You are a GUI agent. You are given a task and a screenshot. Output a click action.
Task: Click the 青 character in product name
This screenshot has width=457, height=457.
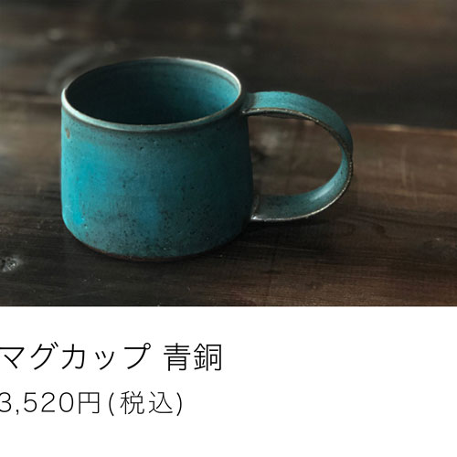tap(177, 357)
